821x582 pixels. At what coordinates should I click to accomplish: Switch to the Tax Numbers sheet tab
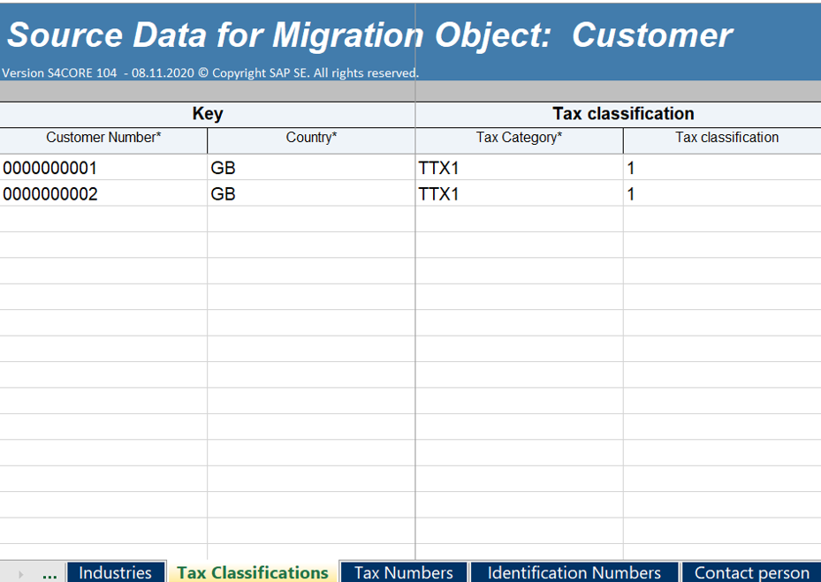coord(404,572)
